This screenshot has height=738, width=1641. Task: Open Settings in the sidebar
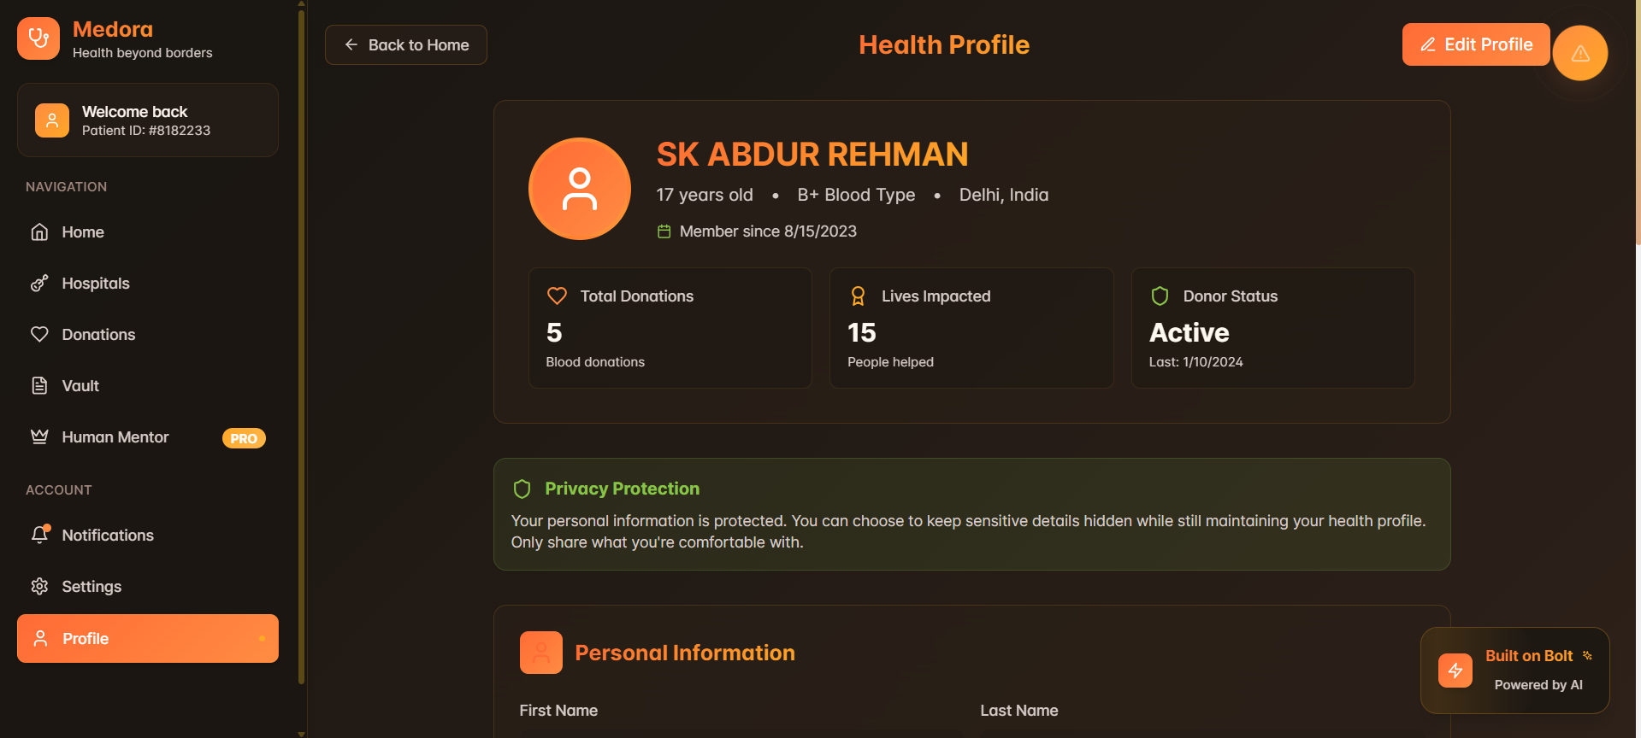148,587
